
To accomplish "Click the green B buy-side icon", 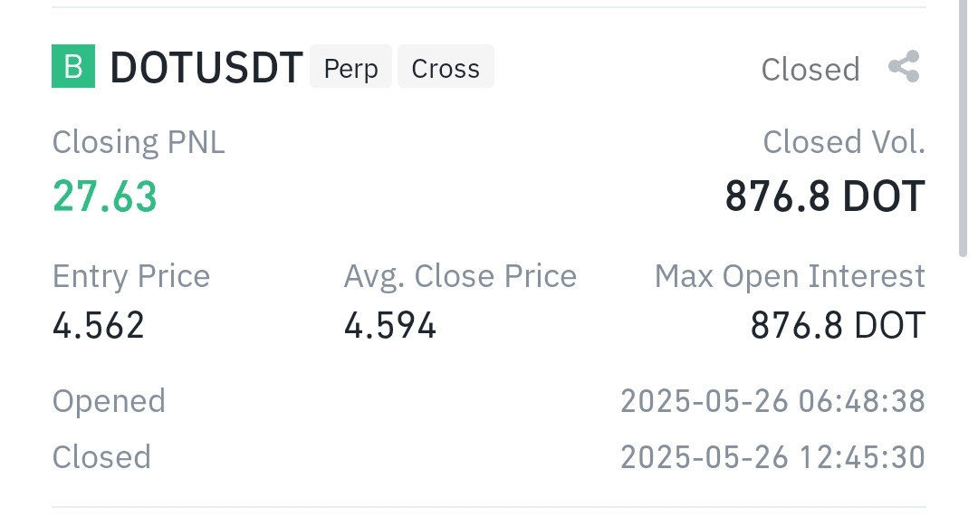I will click(73, 67).
